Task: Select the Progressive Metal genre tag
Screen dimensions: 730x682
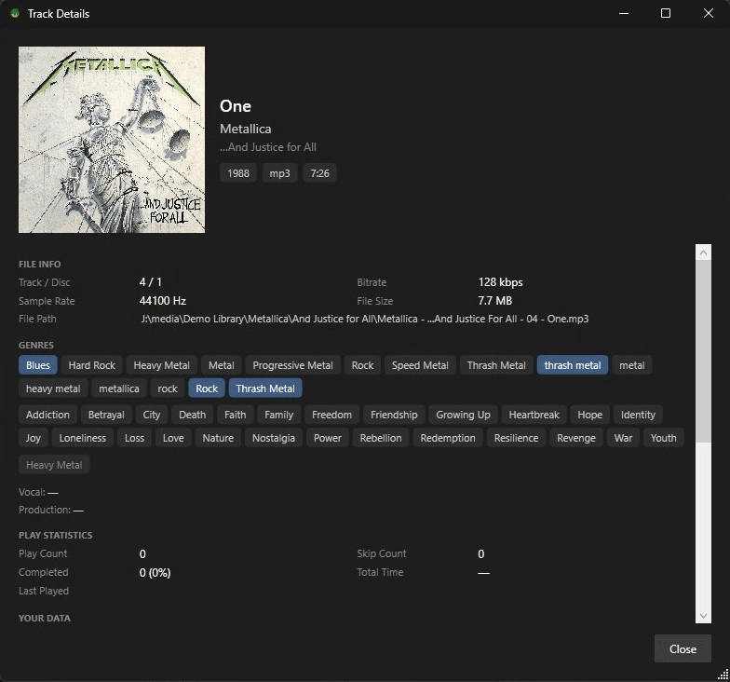Action: 292,365
